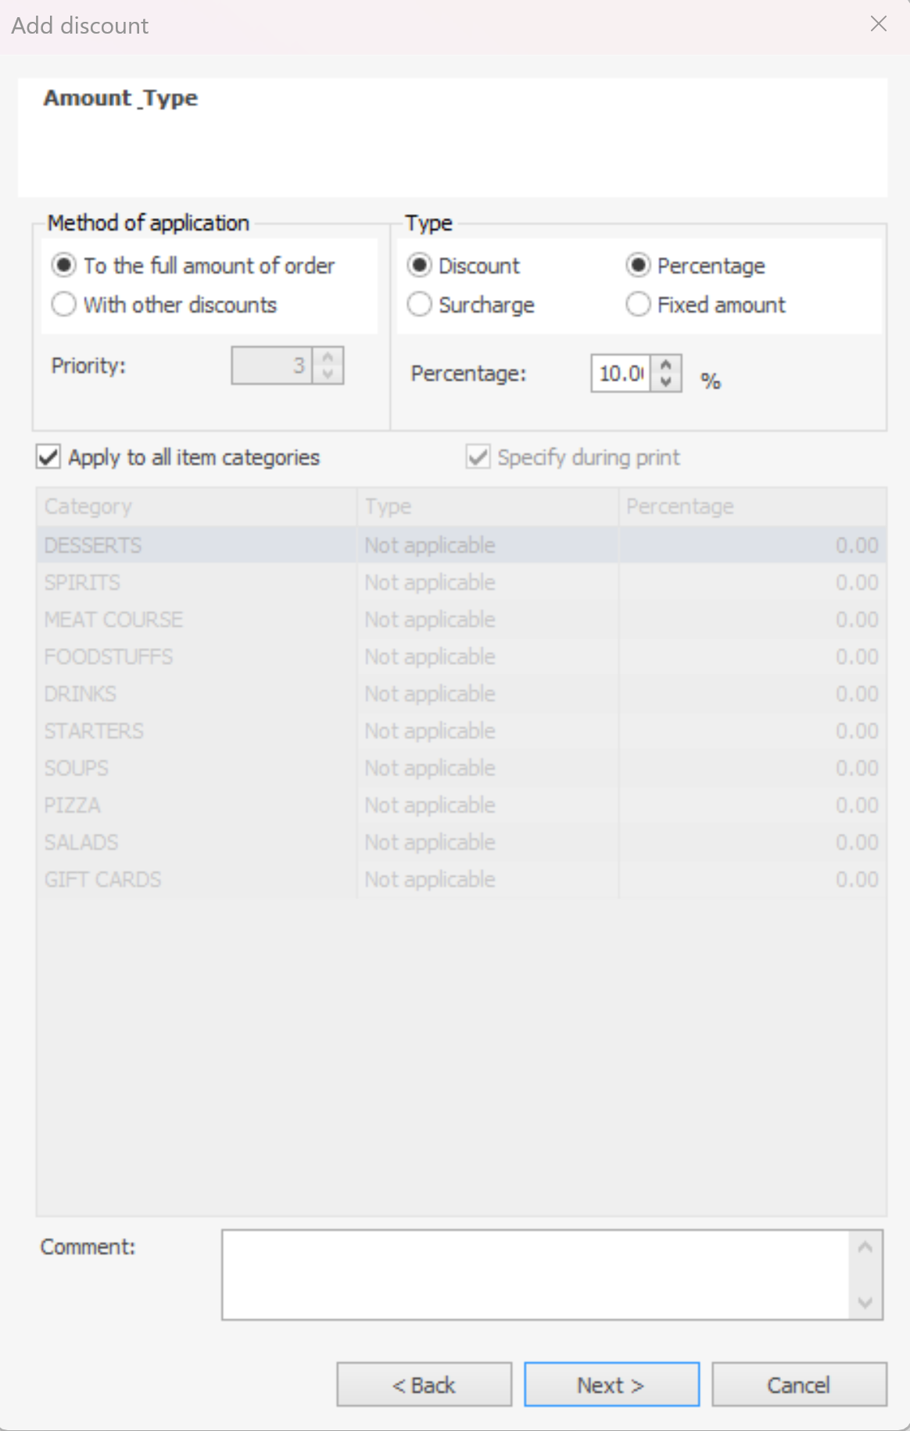
Task: Click the Percentage value input field
Action: tap(621, 374)
